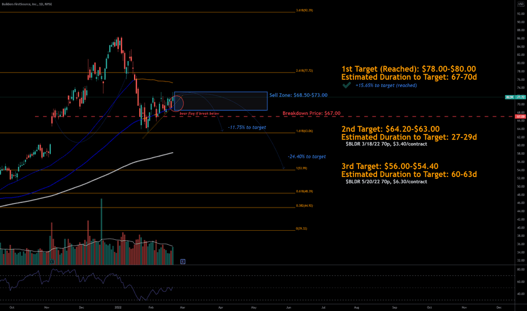Click the Mar label on time axis
The width and height of the screenshot is (527, 311).
[x=183, y=307]
